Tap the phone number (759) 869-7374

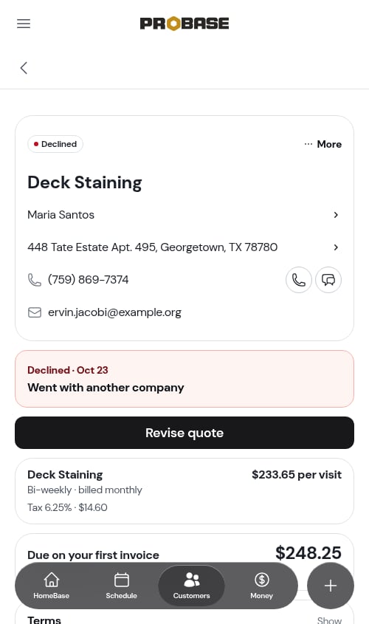point(89,280)
